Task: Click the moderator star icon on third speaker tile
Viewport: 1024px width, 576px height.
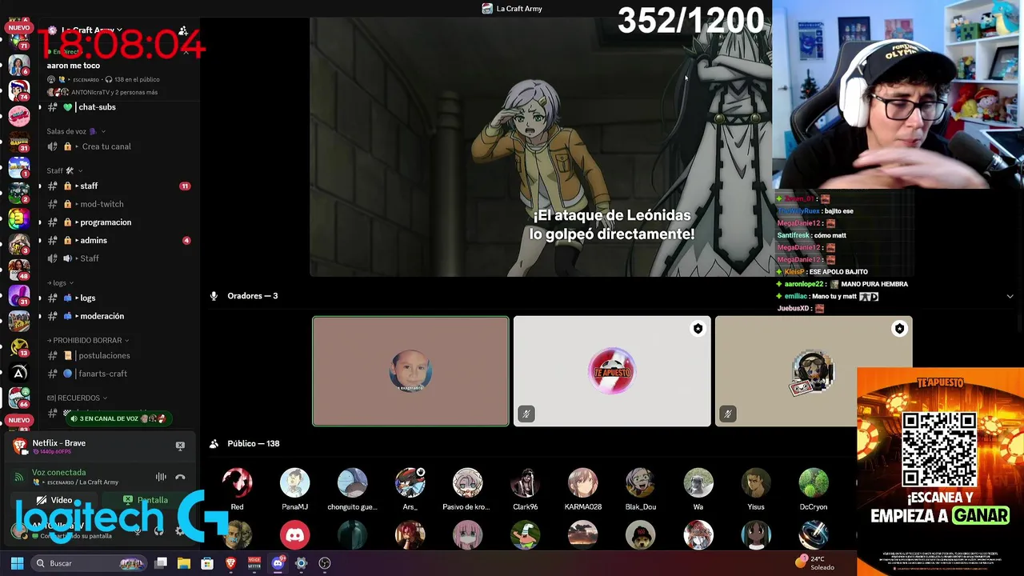Action: [900, 329]
